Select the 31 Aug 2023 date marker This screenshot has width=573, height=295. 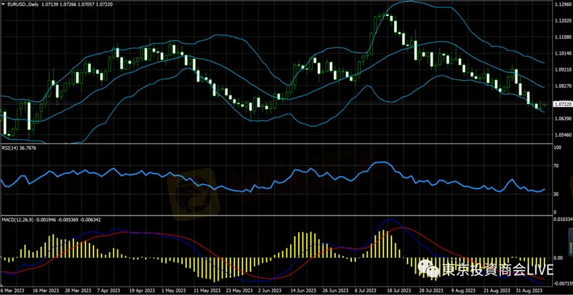point(531,290)
